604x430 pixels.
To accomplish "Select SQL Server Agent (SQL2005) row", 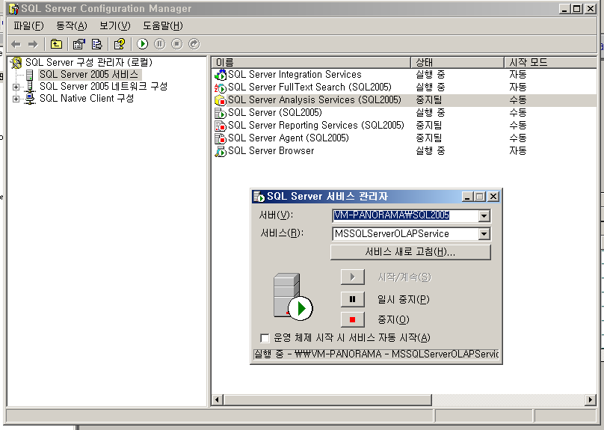I will coord(404,138).
